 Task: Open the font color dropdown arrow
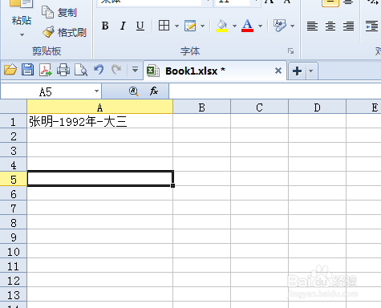point(260,26)
